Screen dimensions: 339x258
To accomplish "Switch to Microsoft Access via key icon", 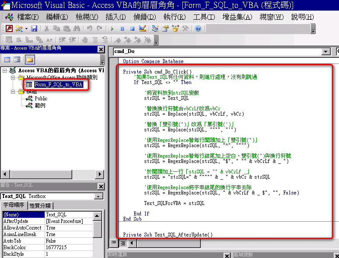I will coord(9,28).
